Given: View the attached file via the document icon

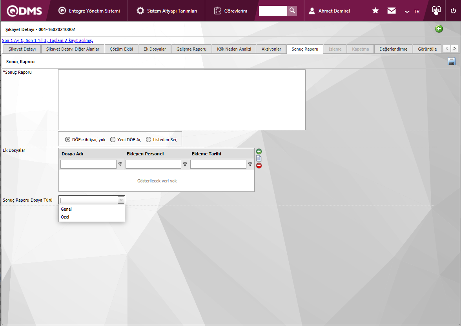Looking at the screenshot, I should 259,158.
